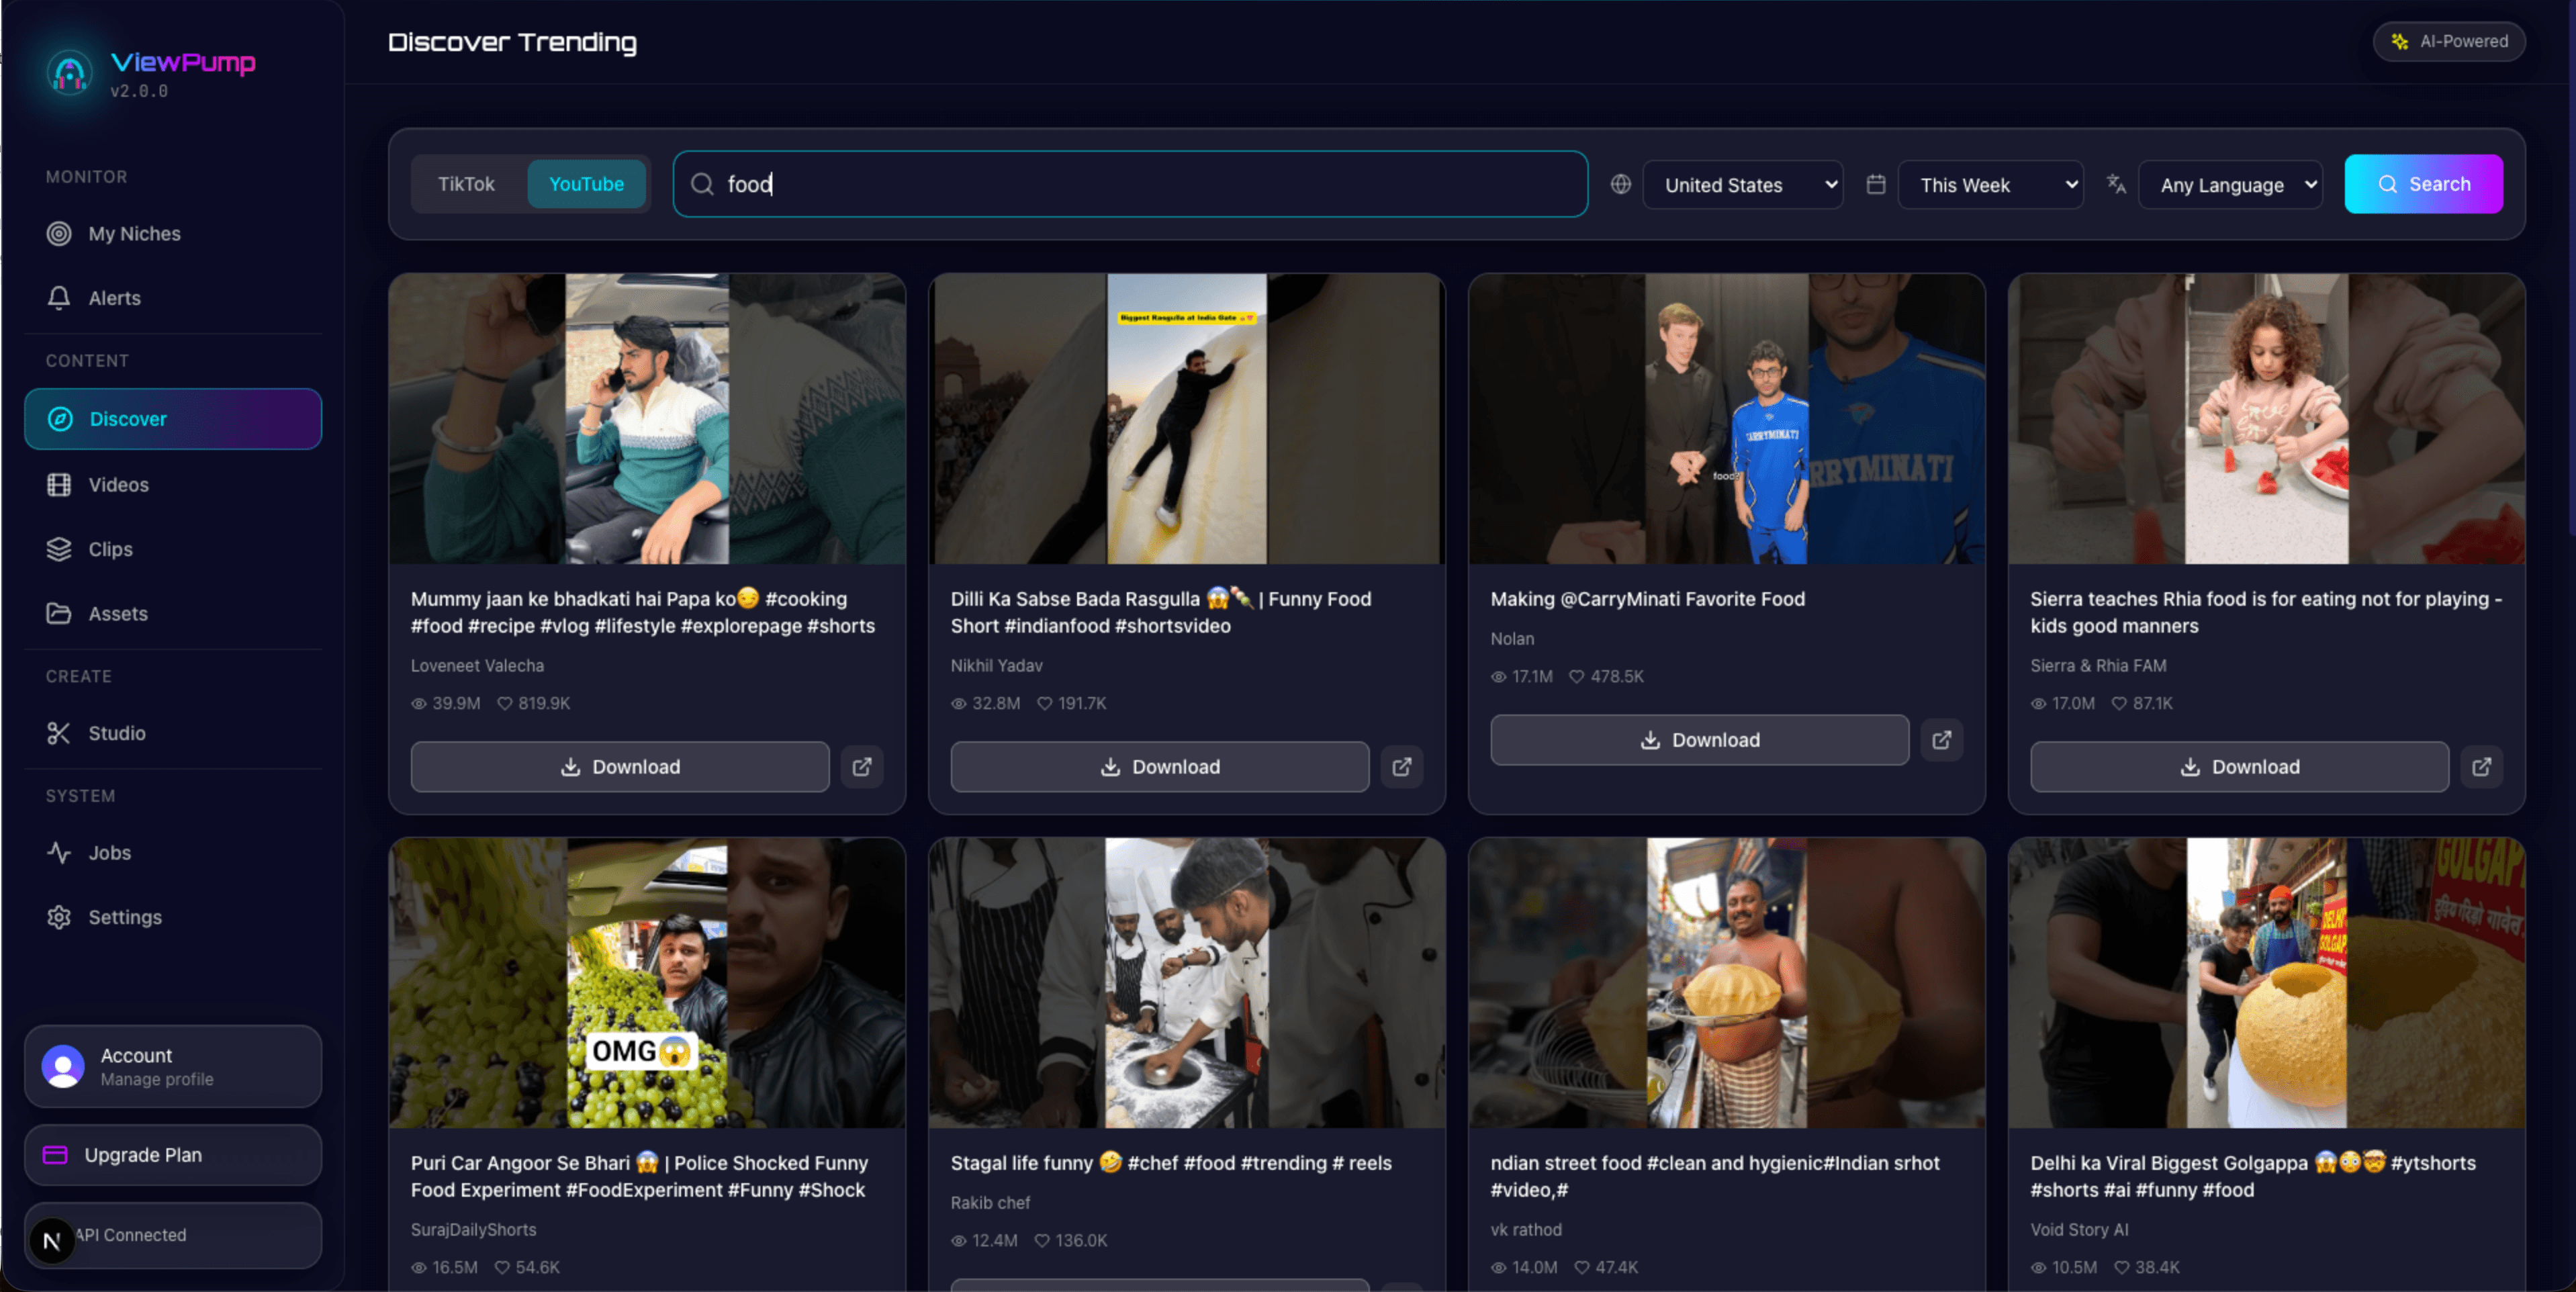Screen dimensions: 2576x1292
Task: Open My Niches target icon
Action: coord(60,233)
